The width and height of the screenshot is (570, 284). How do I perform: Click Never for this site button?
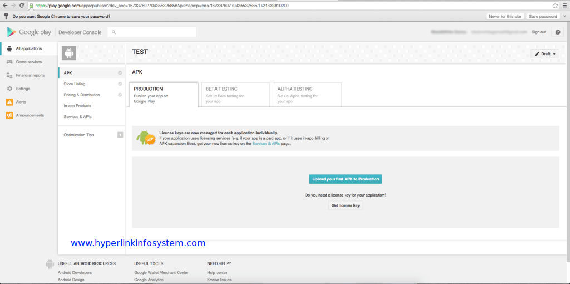(505, 16)
